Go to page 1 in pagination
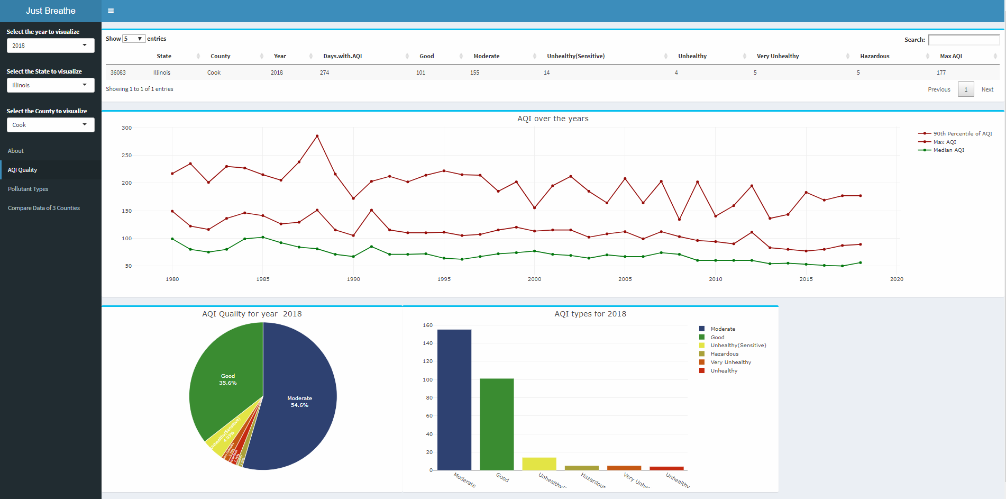The height and width of the screenshot is (499, 1006). point(966,89)
